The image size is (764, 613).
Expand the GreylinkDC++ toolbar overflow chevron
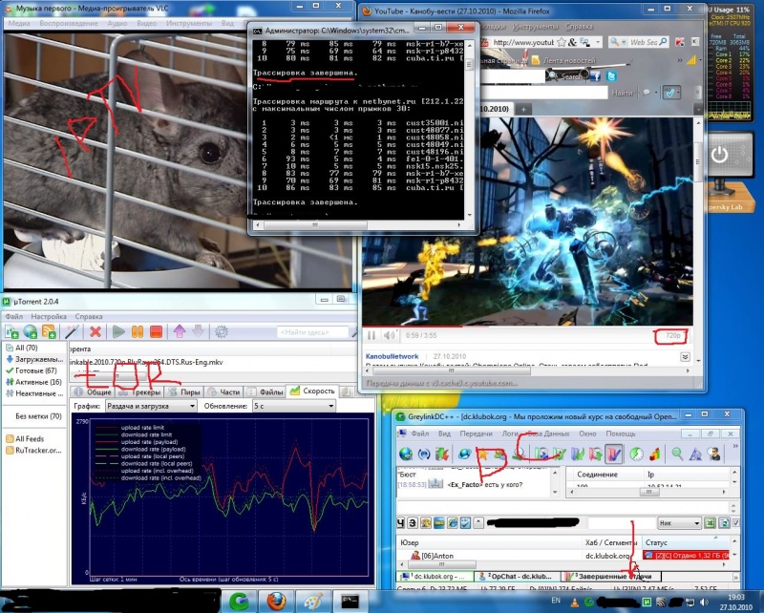coord(735,446)
